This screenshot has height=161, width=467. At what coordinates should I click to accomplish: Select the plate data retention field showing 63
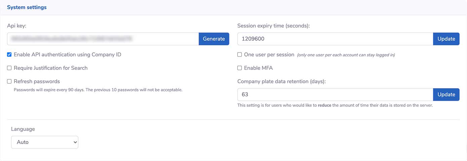coord(335,95)
